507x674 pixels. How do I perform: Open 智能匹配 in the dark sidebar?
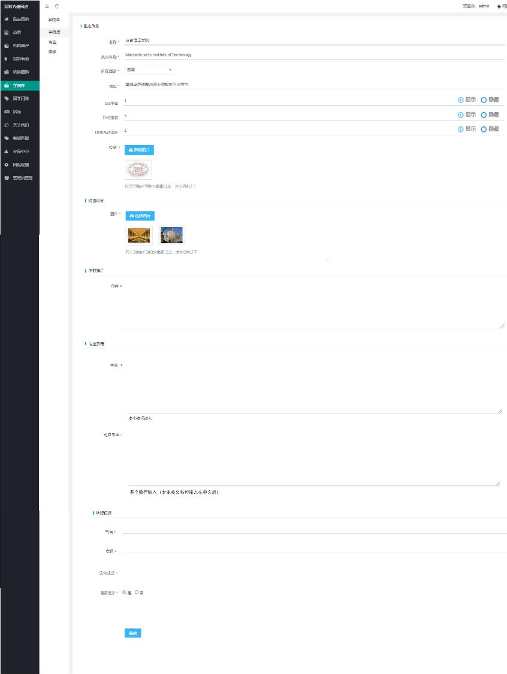pos(20,138)
